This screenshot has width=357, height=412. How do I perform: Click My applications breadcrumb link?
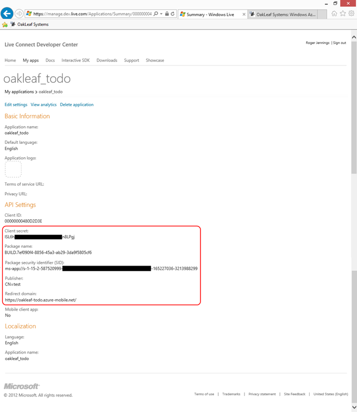[x=19, y=92]
